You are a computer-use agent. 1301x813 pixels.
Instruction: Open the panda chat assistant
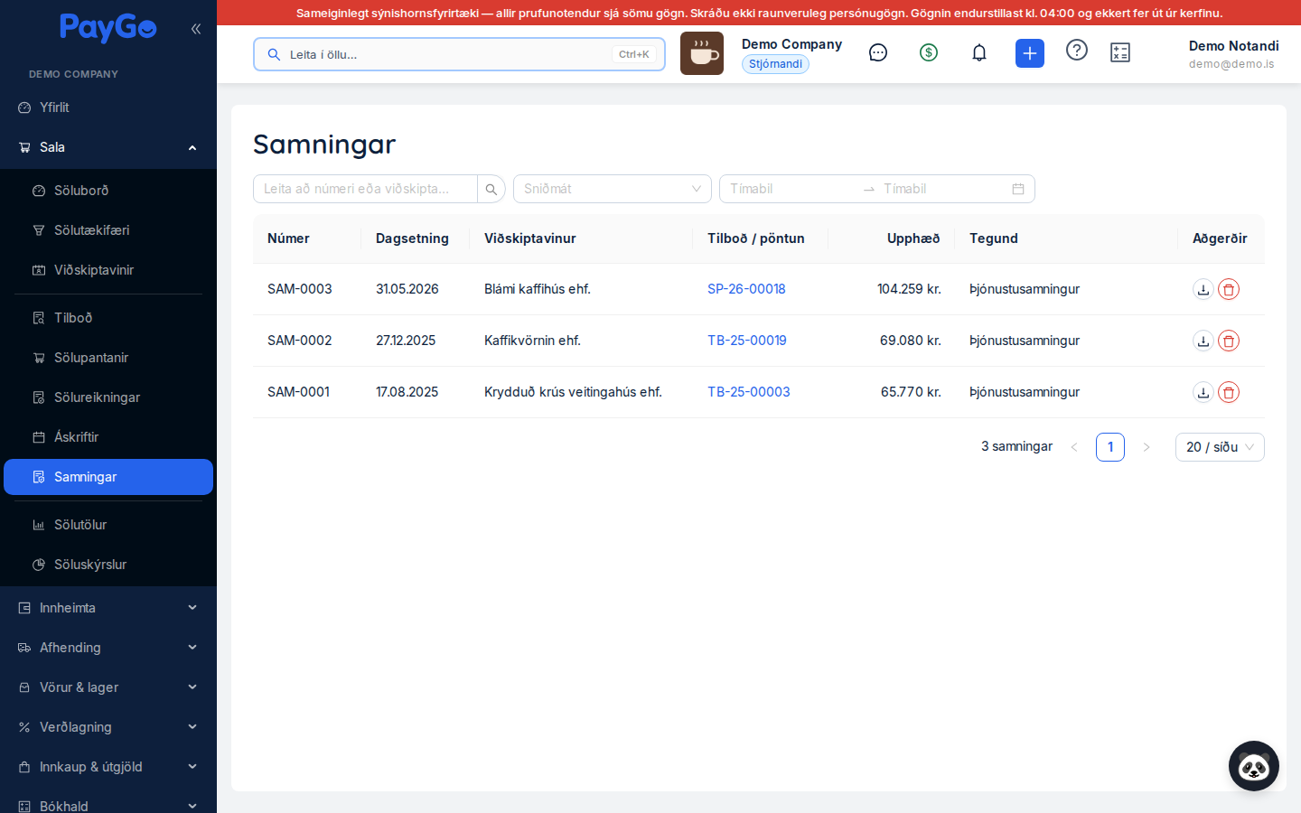1254,766
